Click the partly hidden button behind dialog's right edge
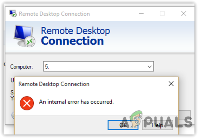Viewport: 198px width, 138px height. pos(185,115)
